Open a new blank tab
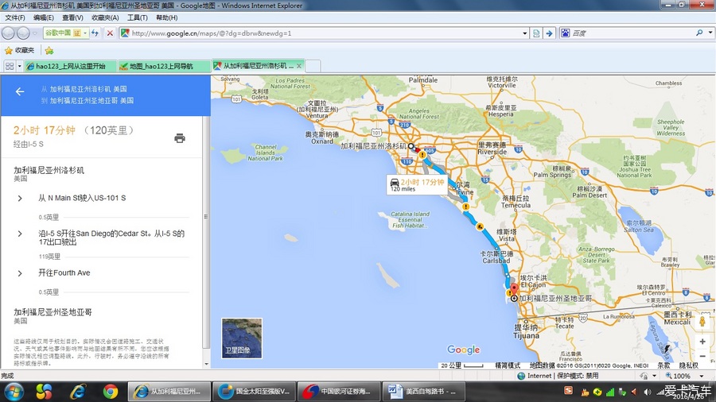The height and width of the screenshot is (402, 716). 313,66
